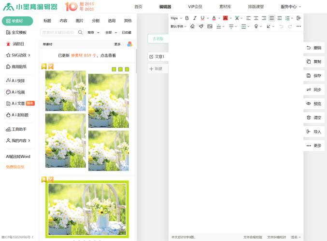Image resolution: width=327 pixels, height=241 pixels.
Task: Click the exit arrow icon in toolbar
Action: 299,18
